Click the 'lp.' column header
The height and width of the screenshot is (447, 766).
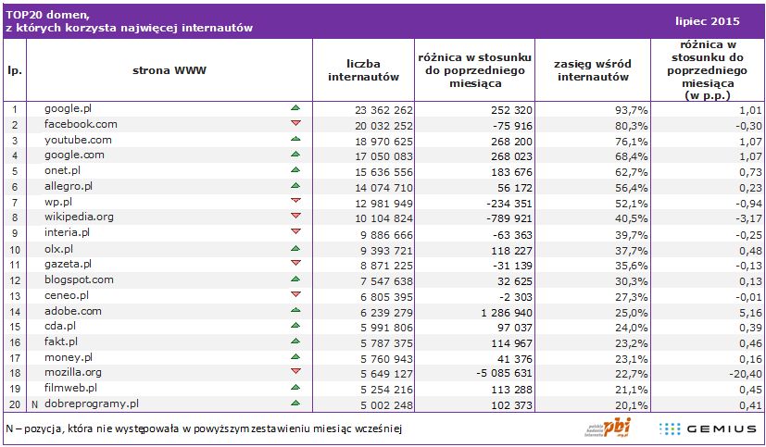pos(14,70)
